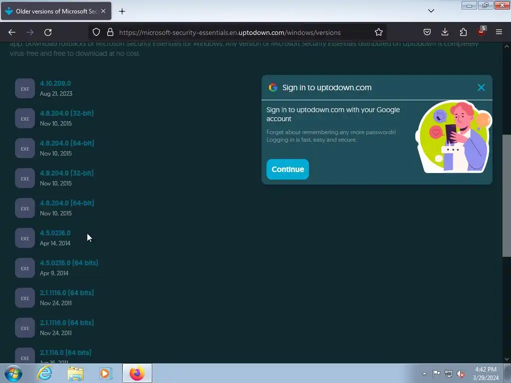Screen dimensions: 511x383
Task: Dismiss the Google sign-in popup
Action: coord(481,87)
